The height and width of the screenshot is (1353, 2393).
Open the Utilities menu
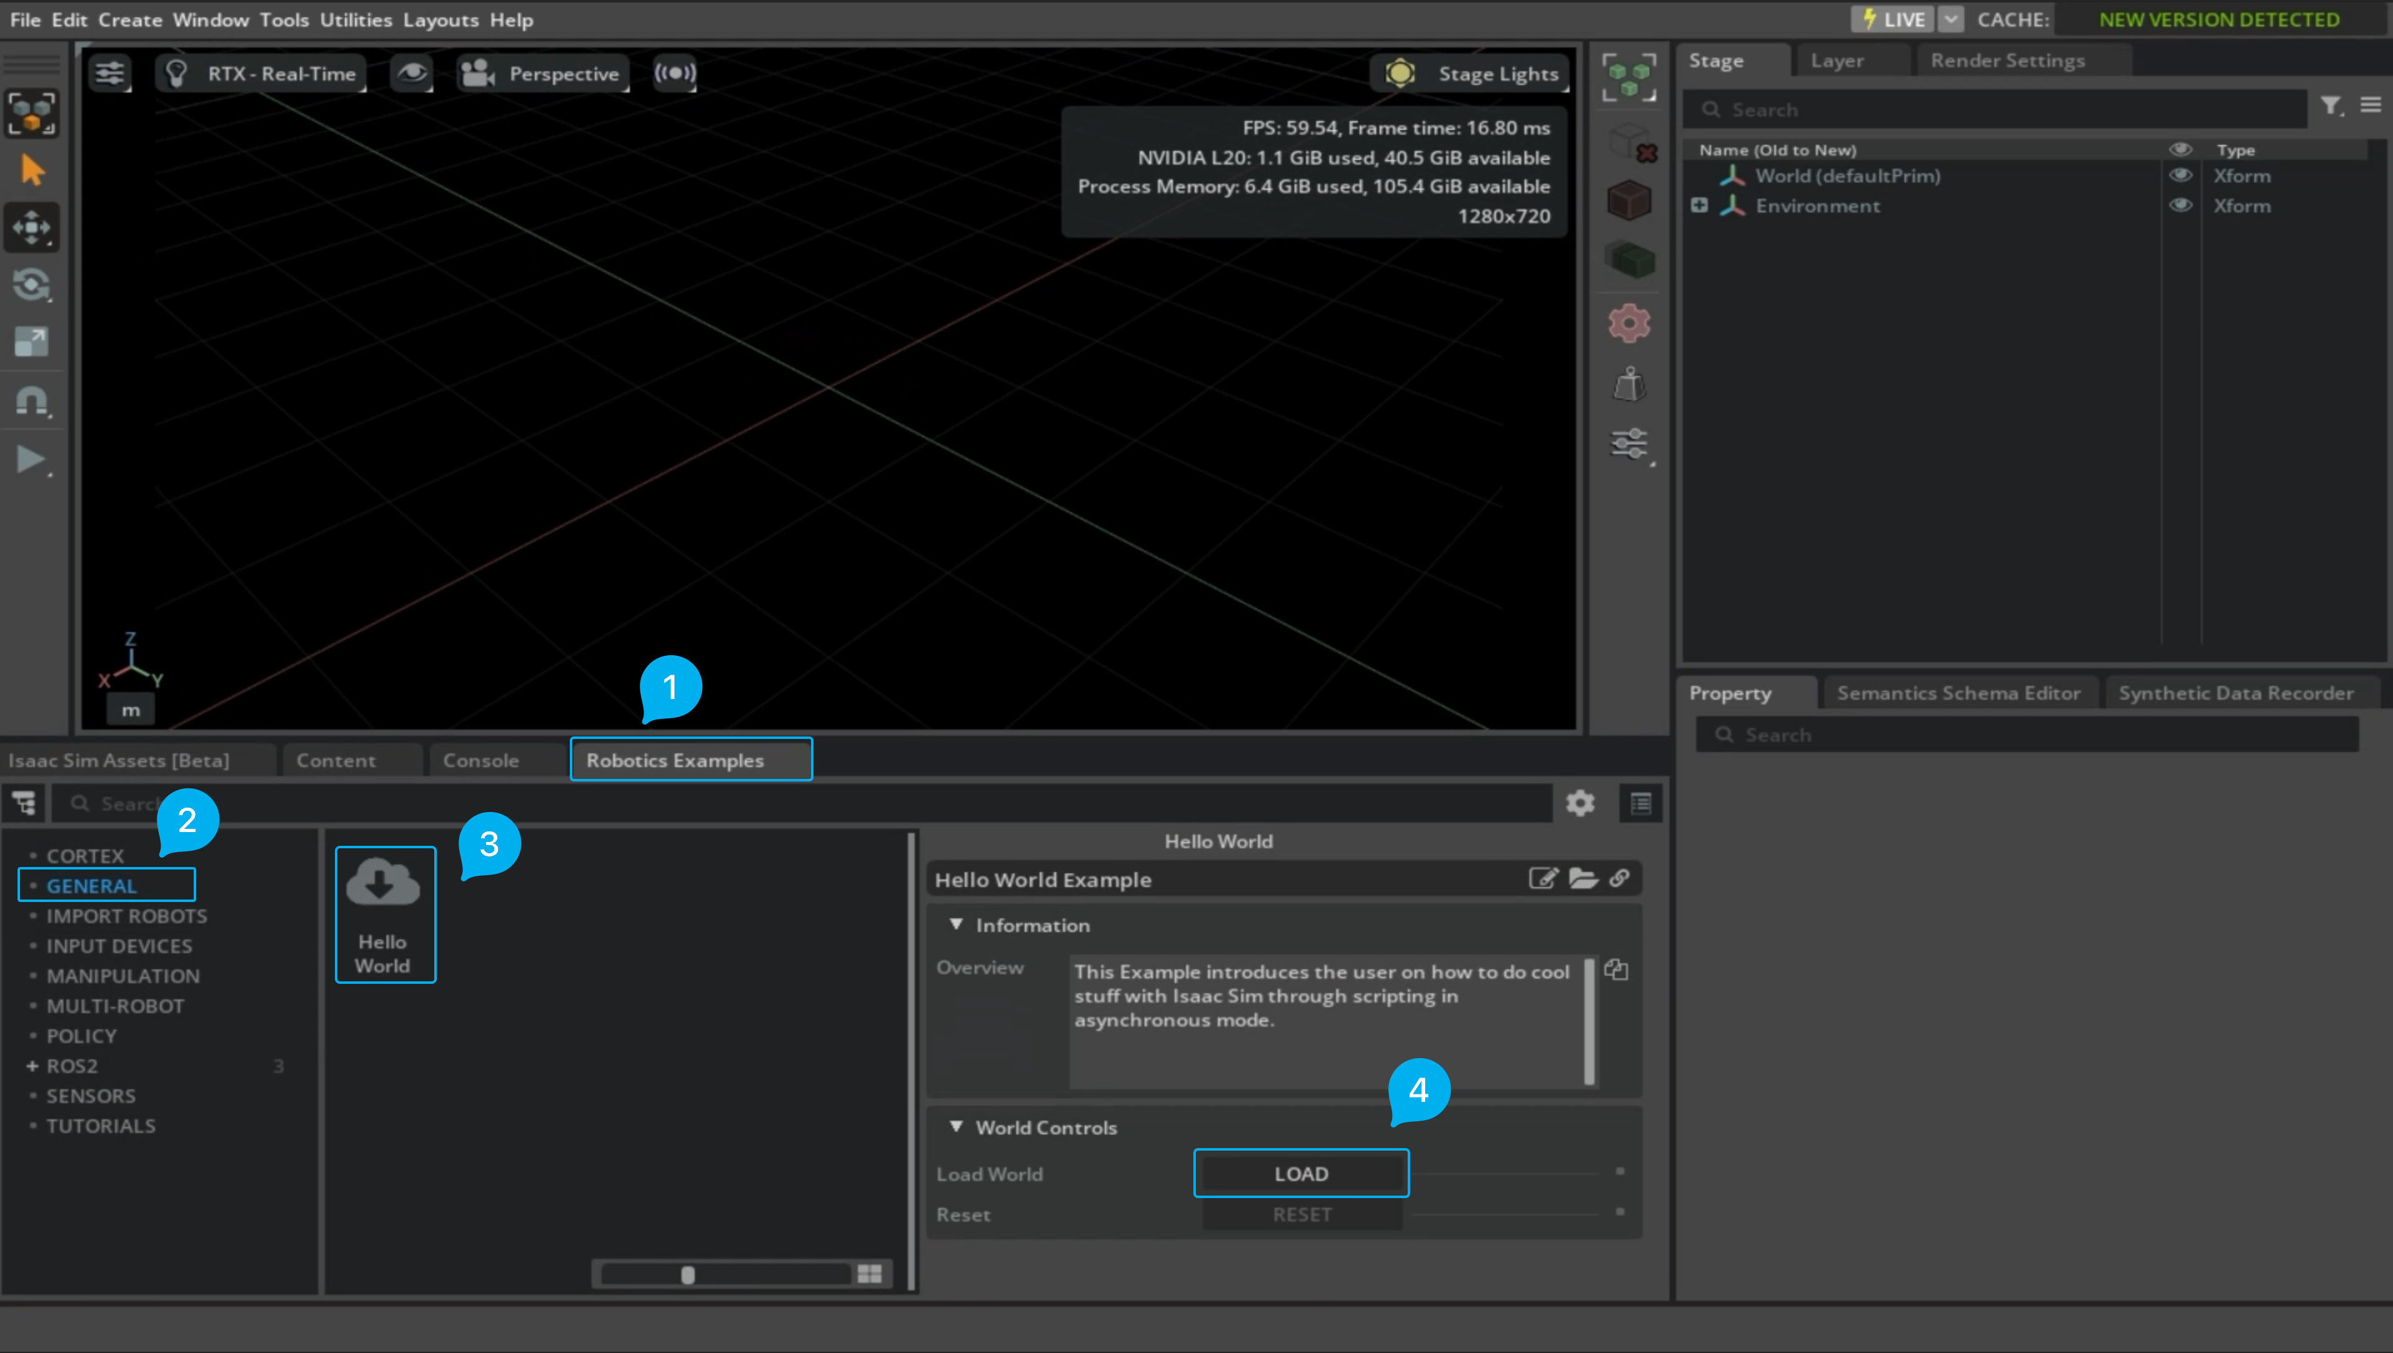356,19
